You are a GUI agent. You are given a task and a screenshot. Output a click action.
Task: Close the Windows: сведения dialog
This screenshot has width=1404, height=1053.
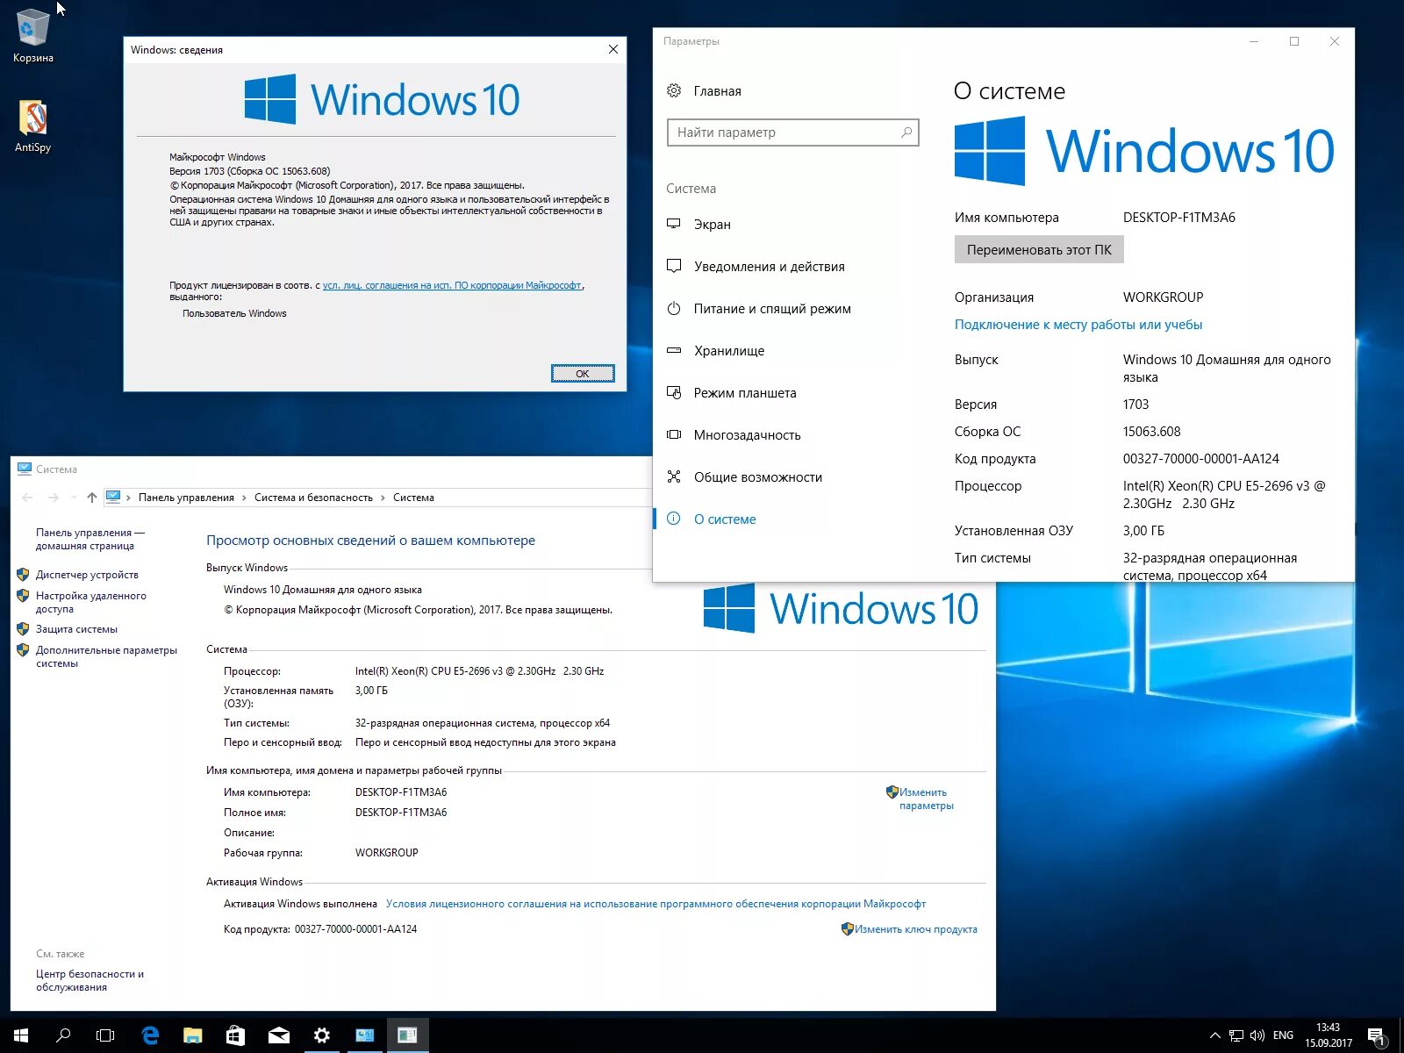(x=613, y=49)
